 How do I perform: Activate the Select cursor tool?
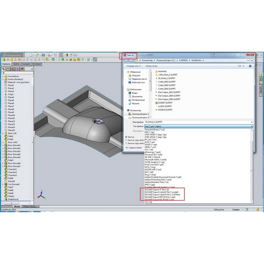click(x=61, y=55)
